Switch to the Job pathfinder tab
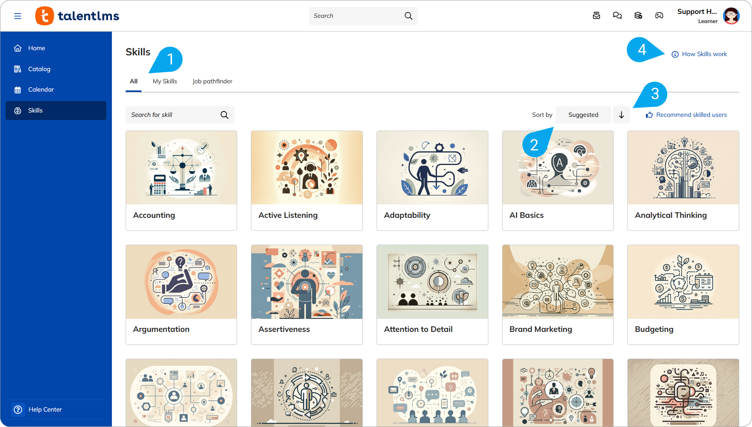 tap(212, 81)
